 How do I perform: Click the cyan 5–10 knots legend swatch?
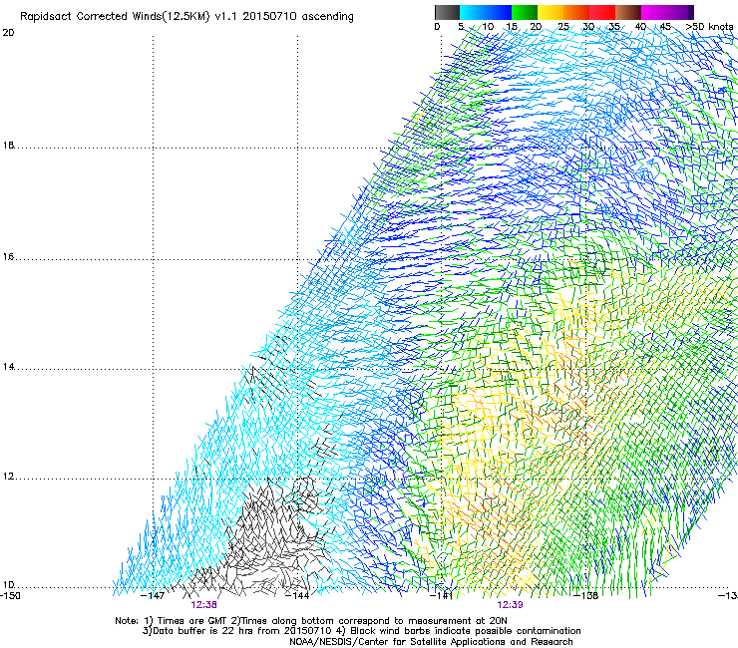pos(473,12)
